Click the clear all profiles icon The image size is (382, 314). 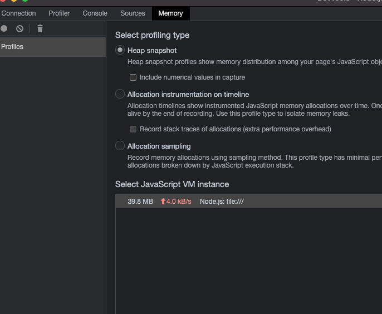click(x=20, y=28)
